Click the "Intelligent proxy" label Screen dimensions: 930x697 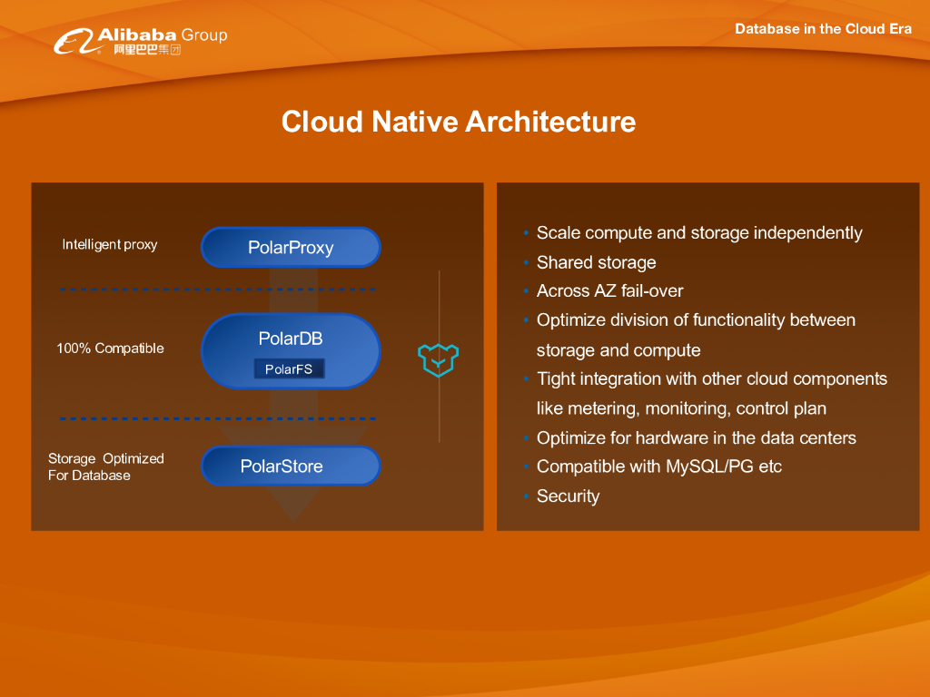click(109, 245)
